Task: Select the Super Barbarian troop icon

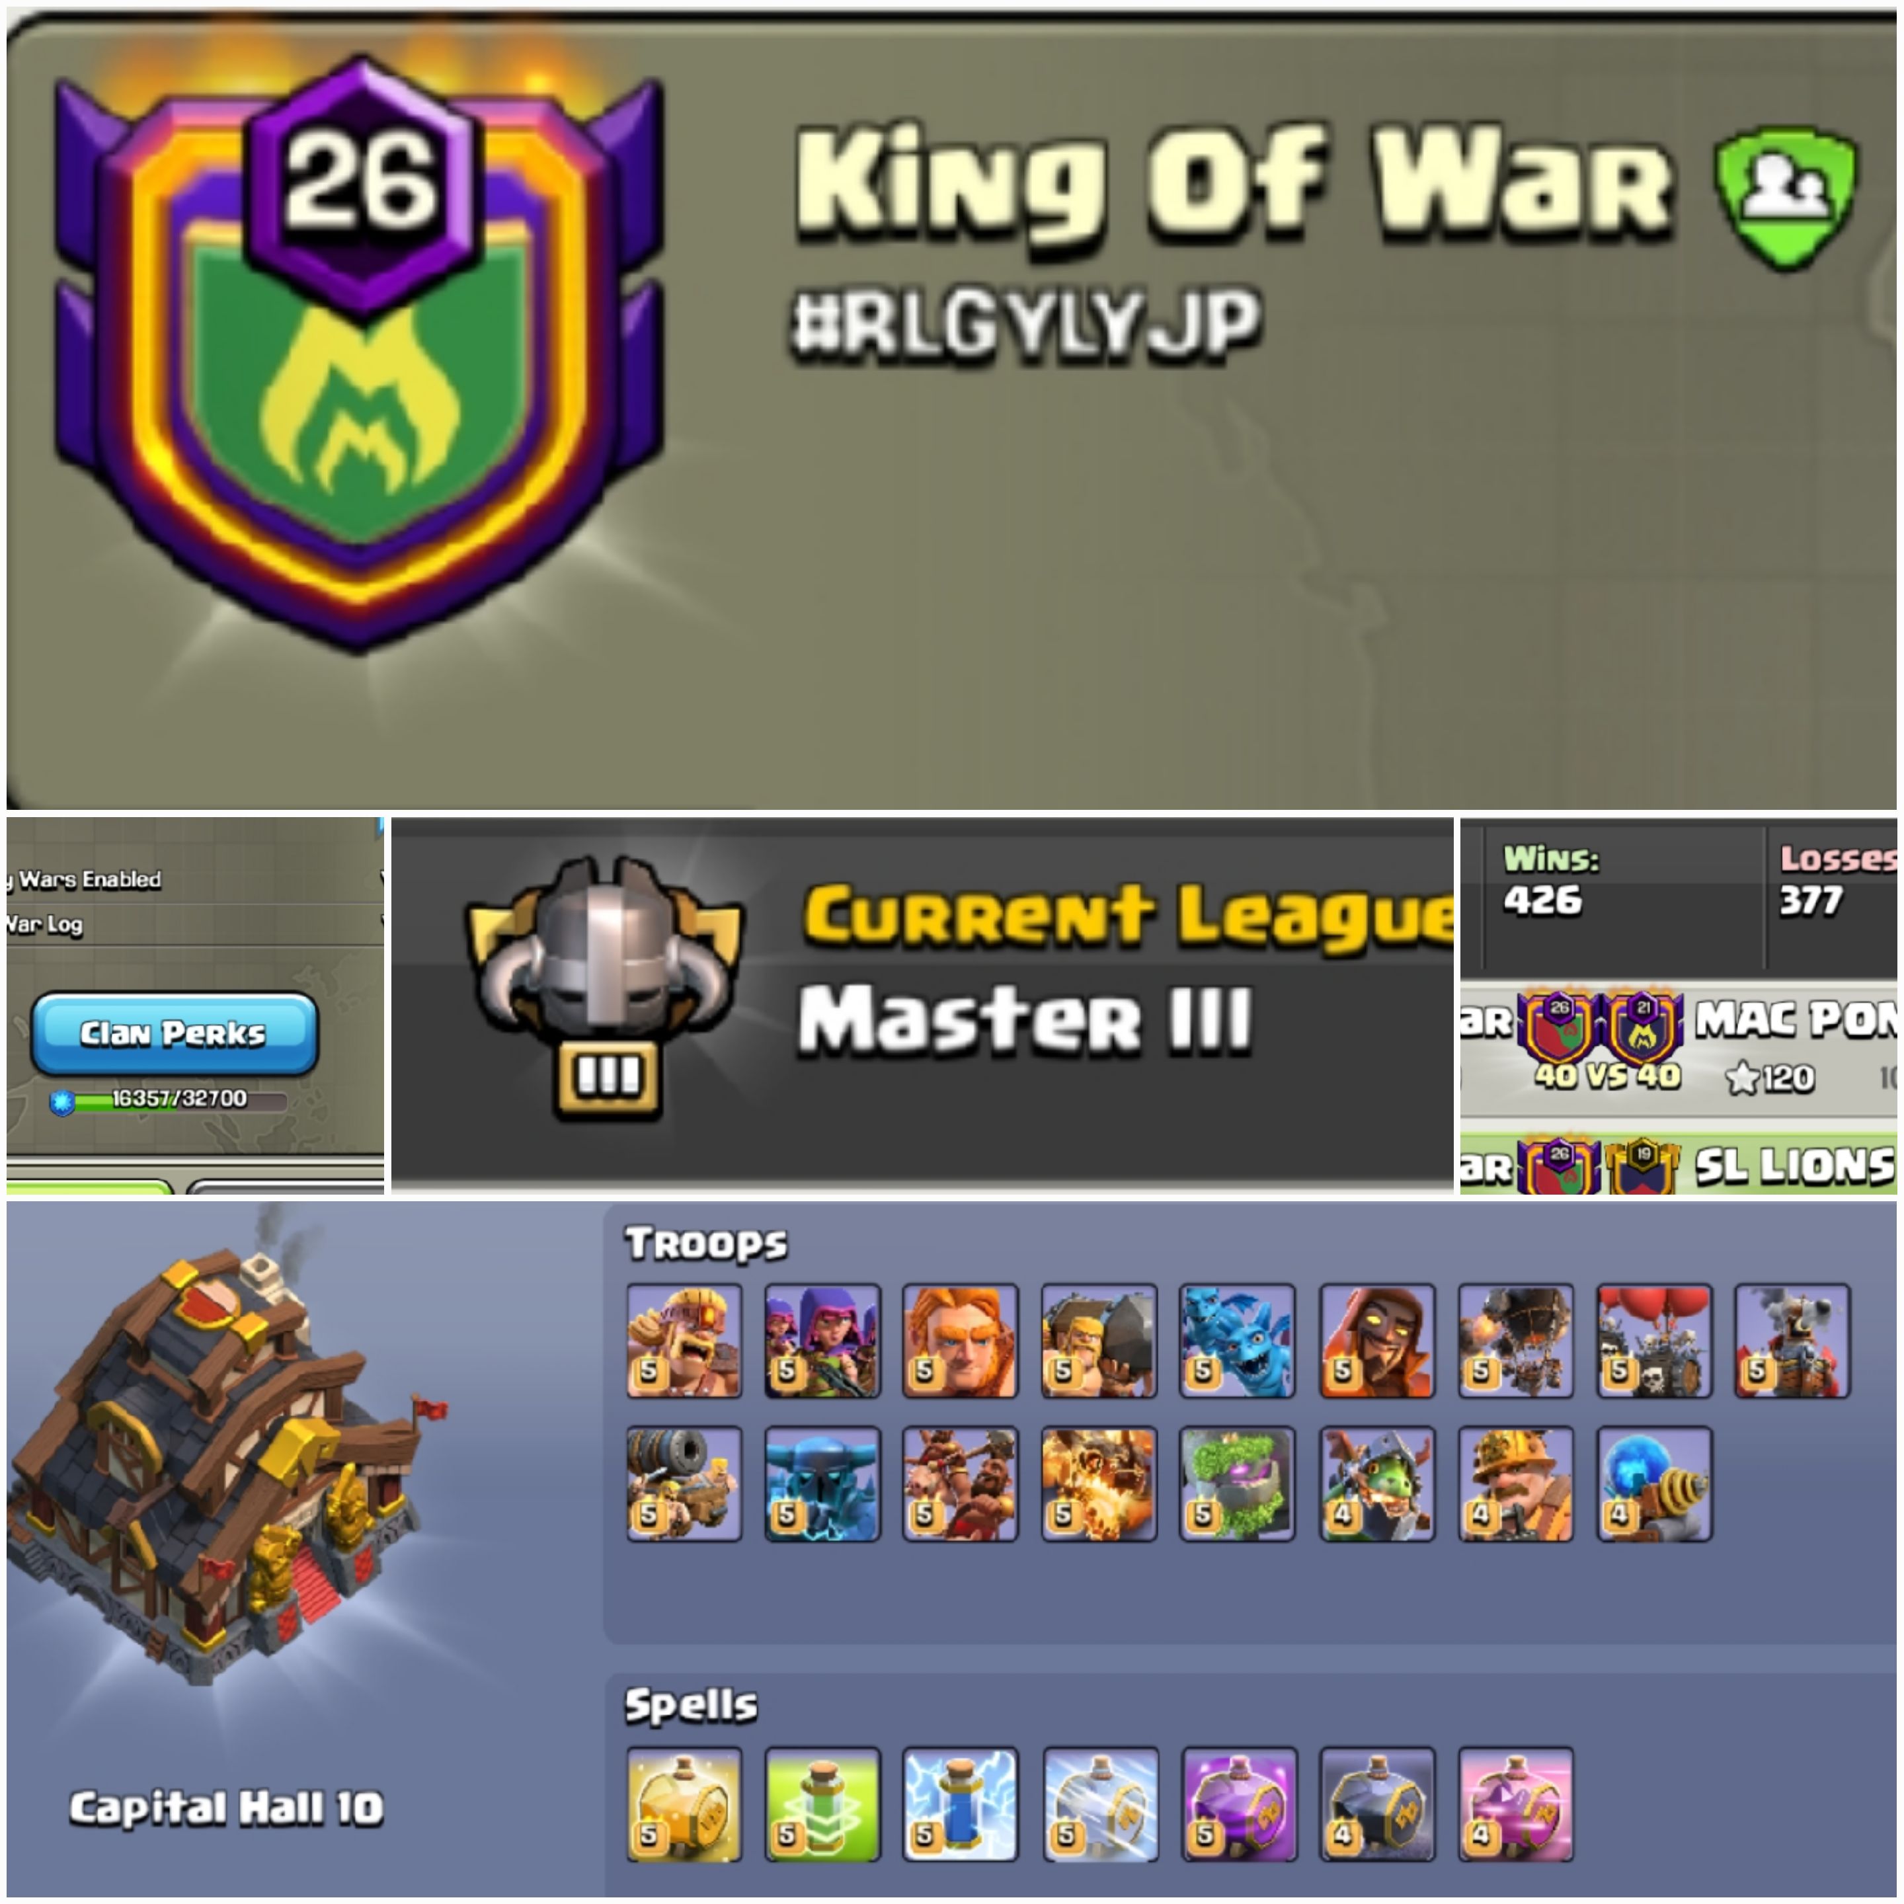Action: [684, 1340]
